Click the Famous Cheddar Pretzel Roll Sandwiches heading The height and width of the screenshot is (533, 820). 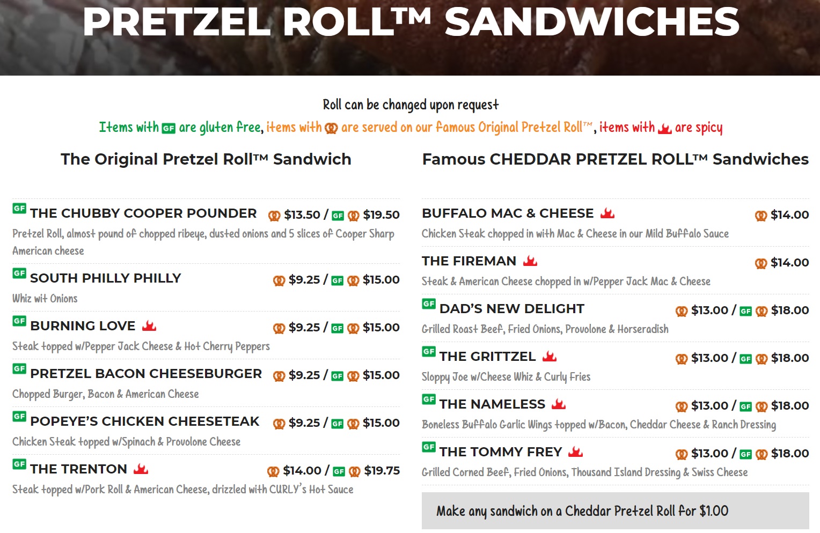point(615,159)
